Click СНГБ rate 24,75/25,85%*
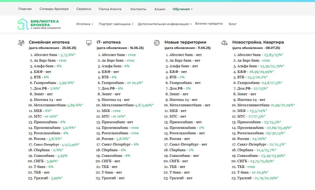Viewport: 315px width, 190px height. [x=262, y=161]
